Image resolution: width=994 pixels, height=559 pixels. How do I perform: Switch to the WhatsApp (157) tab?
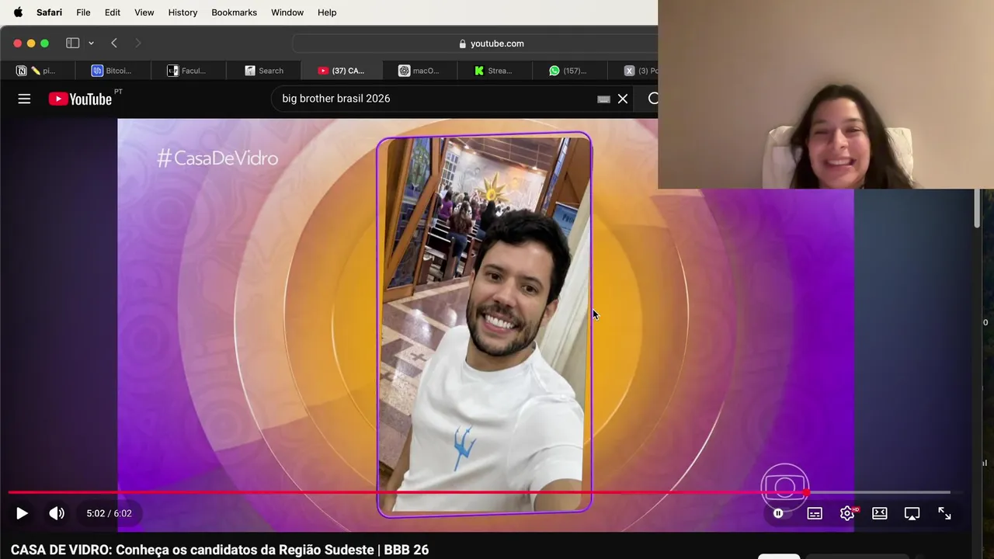tap(568, 71)
